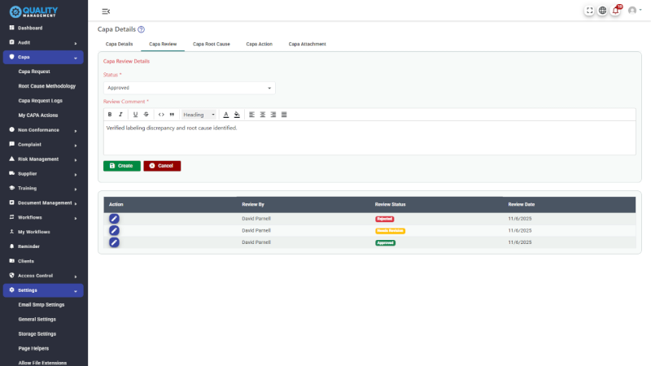Screen dimensions: 651x366
Task: Click the yellow Needs Revision badge
Action: click(x=391, y=231)
